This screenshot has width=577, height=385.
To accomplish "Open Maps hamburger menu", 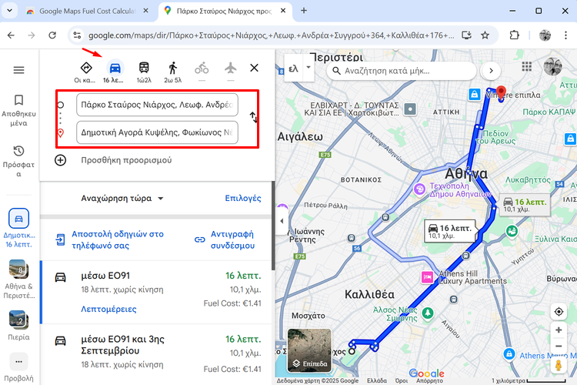I will point(18,69).
